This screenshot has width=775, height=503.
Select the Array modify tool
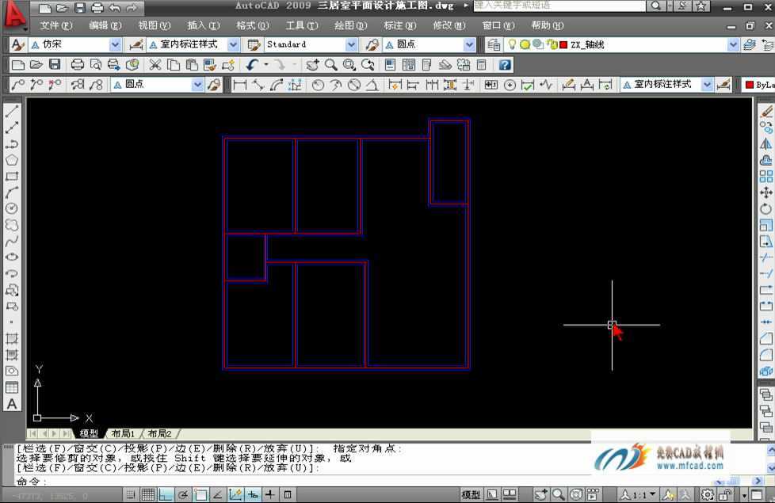(x=766, y=177)
